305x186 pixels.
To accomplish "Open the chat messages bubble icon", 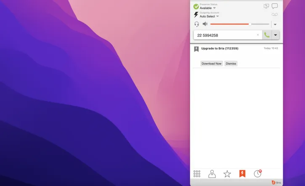I will tap(275, 6).
